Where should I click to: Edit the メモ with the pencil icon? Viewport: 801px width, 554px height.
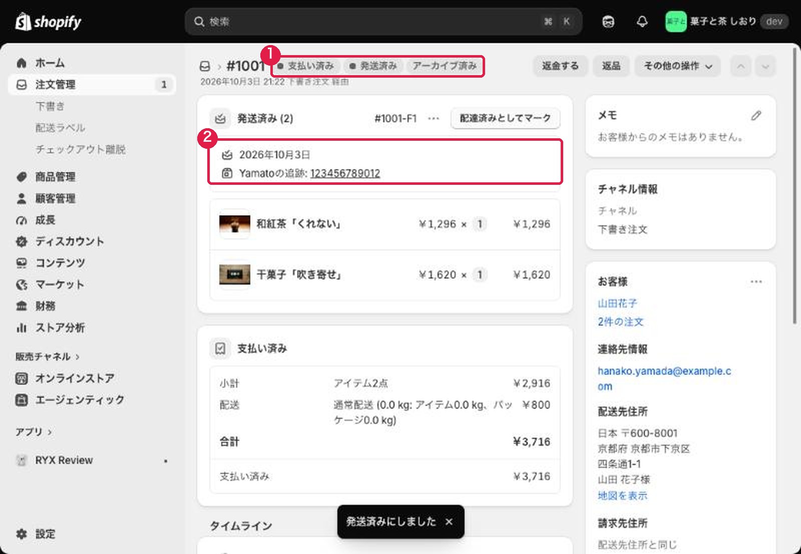[x=756, y=116]
